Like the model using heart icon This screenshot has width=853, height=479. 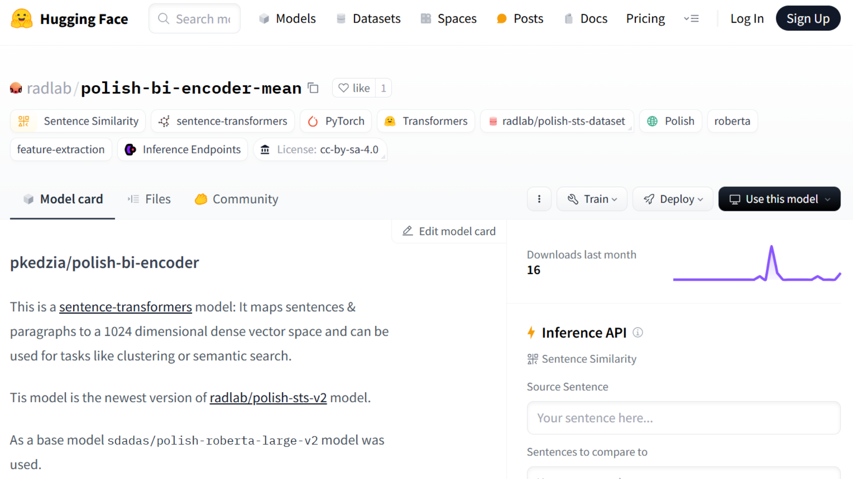coord(354,88)
